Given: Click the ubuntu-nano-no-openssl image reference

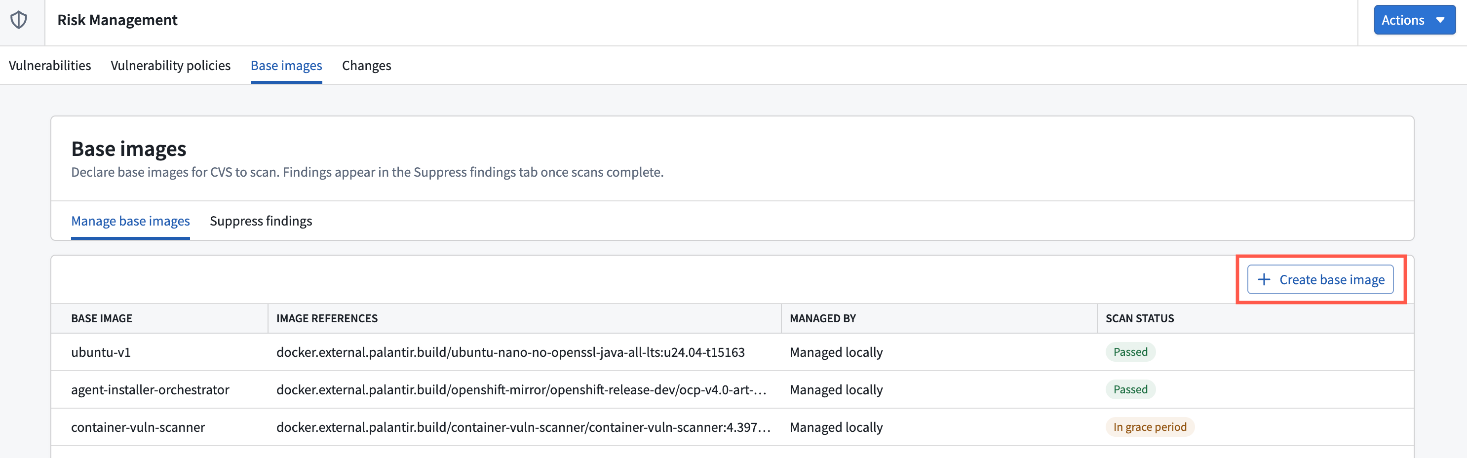Looking at the screenshot, I should [x=510, y=352].
